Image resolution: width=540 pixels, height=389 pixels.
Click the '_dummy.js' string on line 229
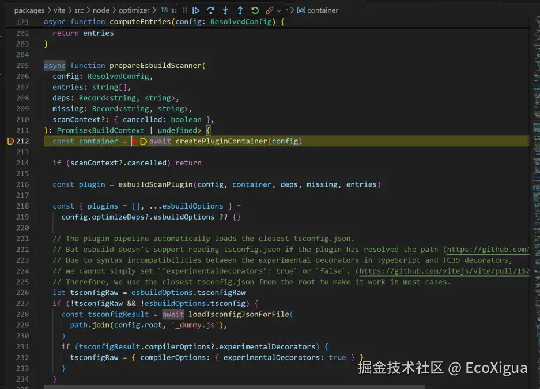(195, 325)
